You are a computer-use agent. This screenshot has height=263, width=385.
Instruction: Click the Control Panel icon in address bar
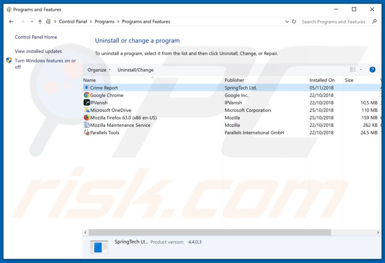point(49,21)
